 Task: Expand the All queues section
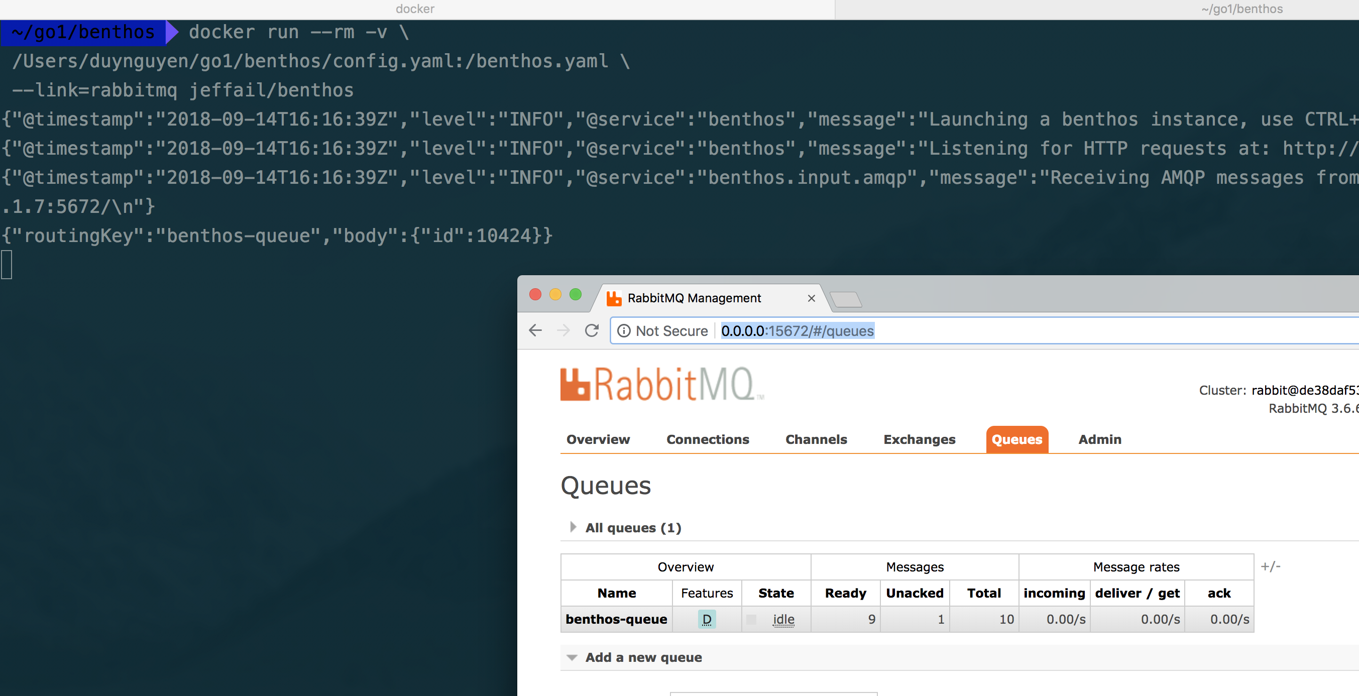tap(573, 527)
